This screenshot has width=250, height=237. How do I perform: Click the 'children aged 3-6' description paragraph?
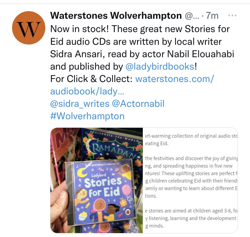[191, 218]
